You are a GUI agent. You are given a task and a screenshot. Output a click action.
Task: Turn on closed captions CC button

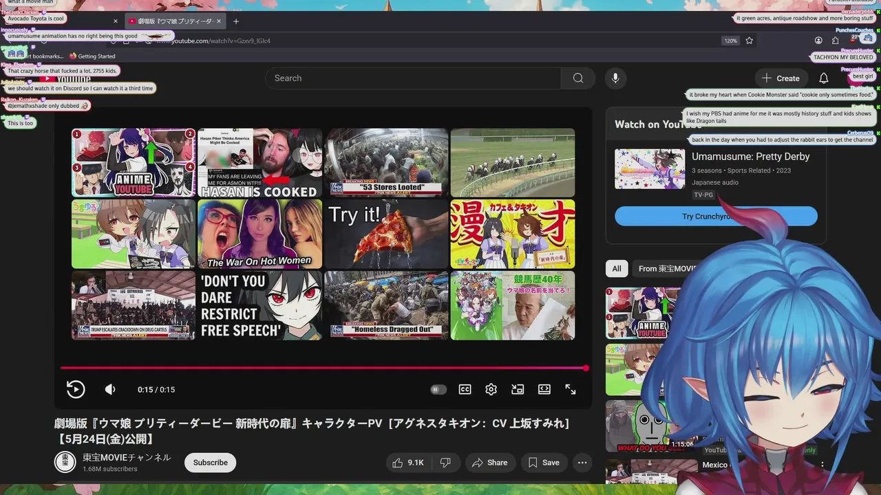(x=465, y=389)
